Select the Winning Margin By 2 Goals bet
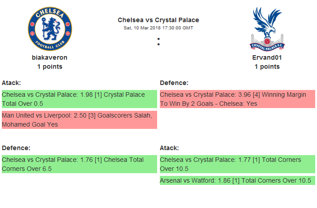The image size is (317, 208). 237,99
